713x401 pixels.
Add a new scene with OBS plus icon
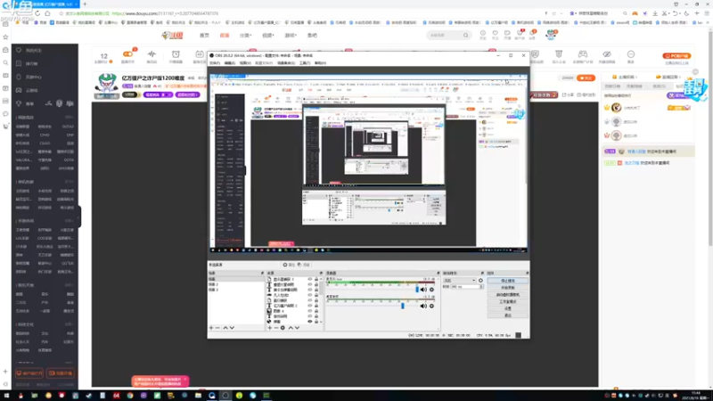[x=211, y=328]
